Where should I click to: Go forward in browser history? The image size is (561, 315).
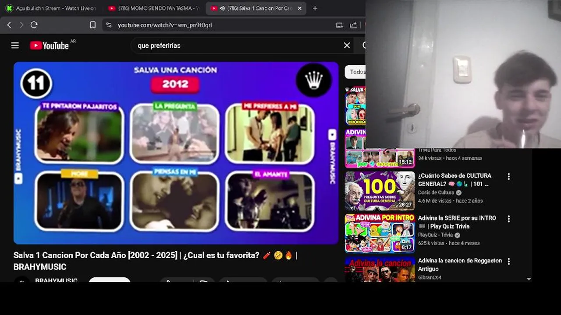(x=21, y=25)
